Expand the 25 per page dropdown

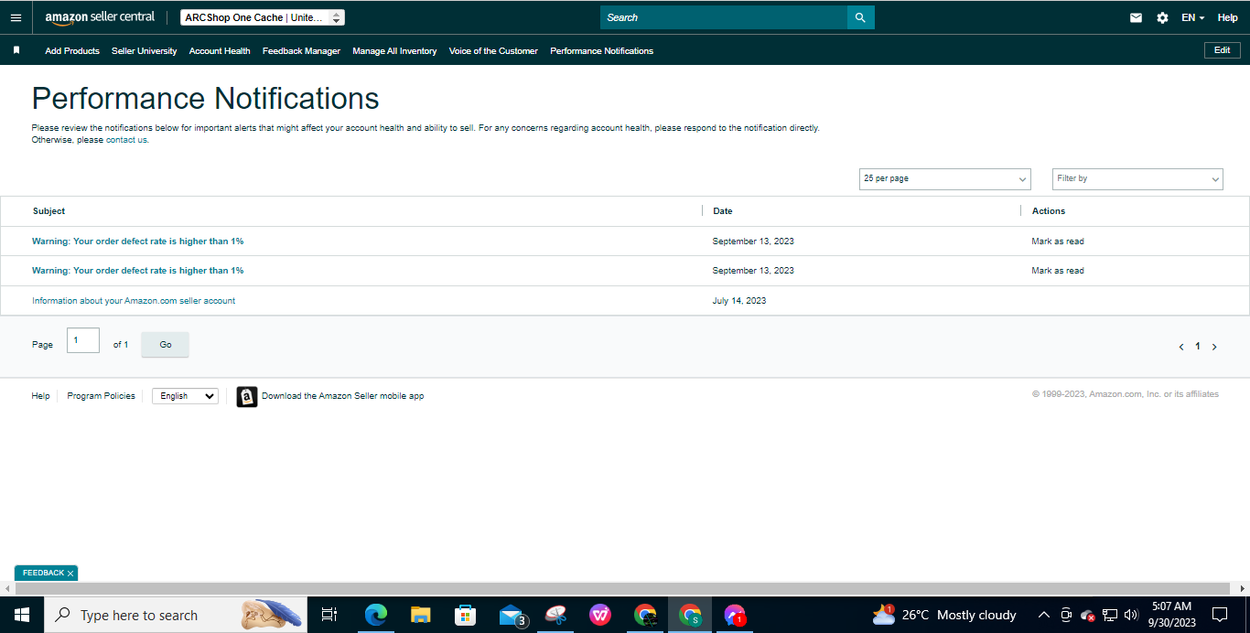click(945, 178)
